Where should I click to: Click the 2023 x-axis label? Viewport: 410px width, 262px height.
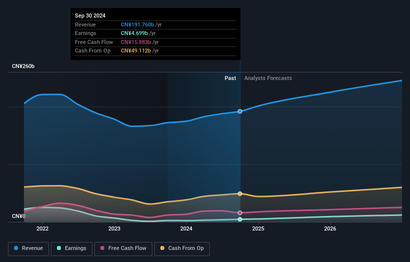[x=114, y=228]
